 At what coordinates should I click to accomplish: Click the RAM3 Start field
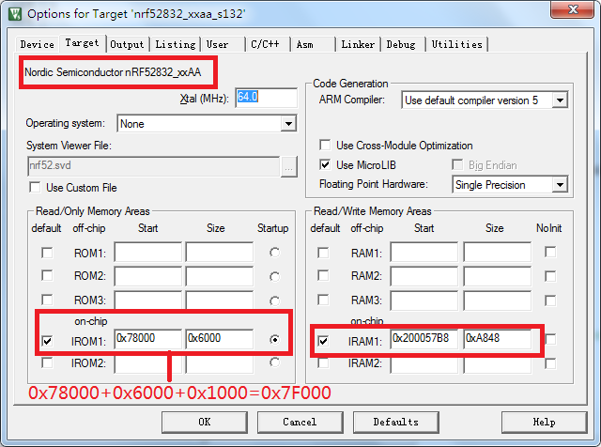pos(424,301)
